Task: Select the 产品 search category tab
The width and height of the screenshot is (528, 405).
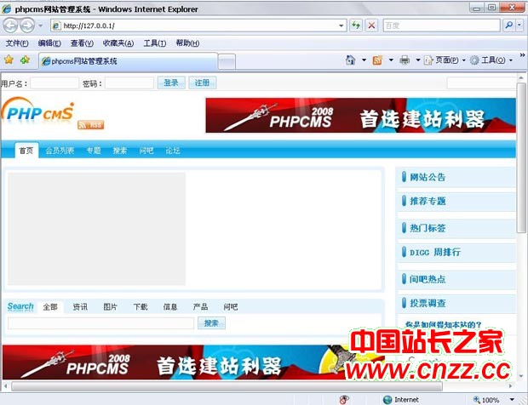Action: (200, 307)
